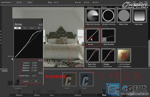Click the Shadows value field
The height and width of the screenshot is (97, 150).
click(x=34, y=65)
